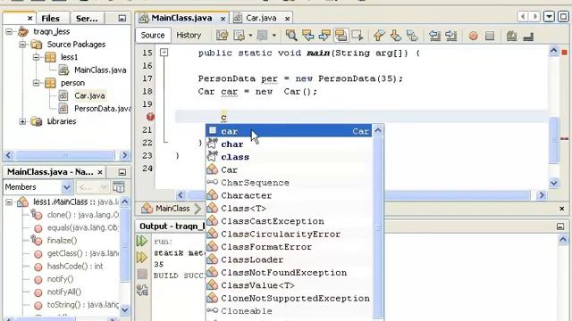Click Comment icon in editor toolbar
Viewport: 572px width, 321px height.
[512, 36]
